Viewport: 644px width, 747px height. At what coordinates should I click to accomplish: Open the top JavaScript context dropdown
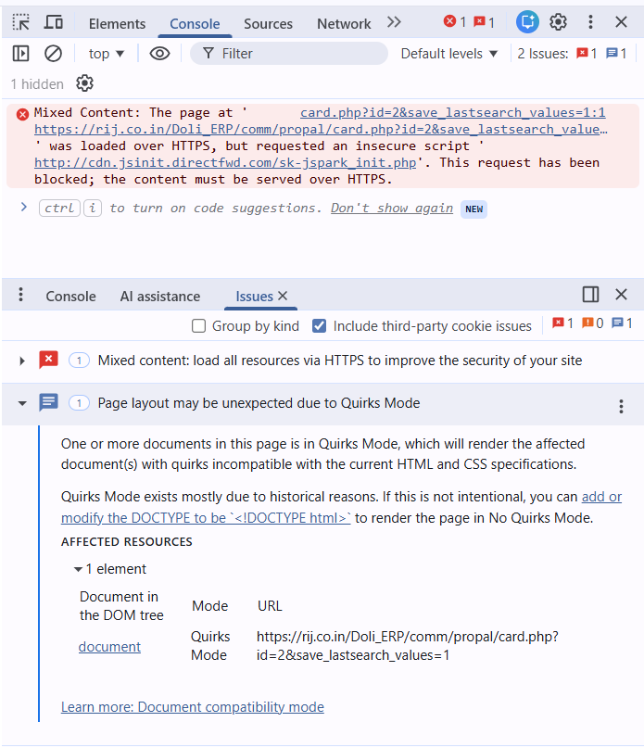(x=107, y=54)
